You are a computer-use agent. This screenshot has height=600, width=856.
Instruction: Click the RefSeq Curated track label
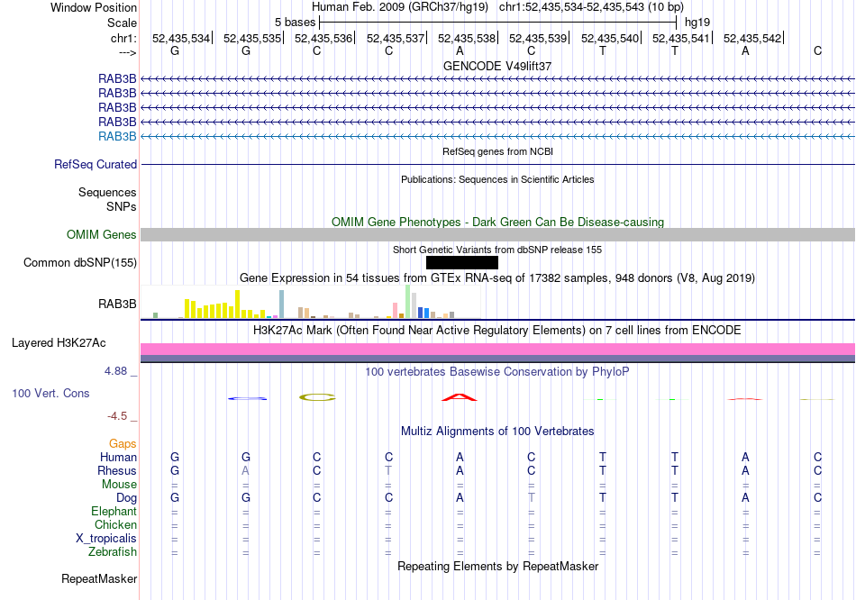96,164
